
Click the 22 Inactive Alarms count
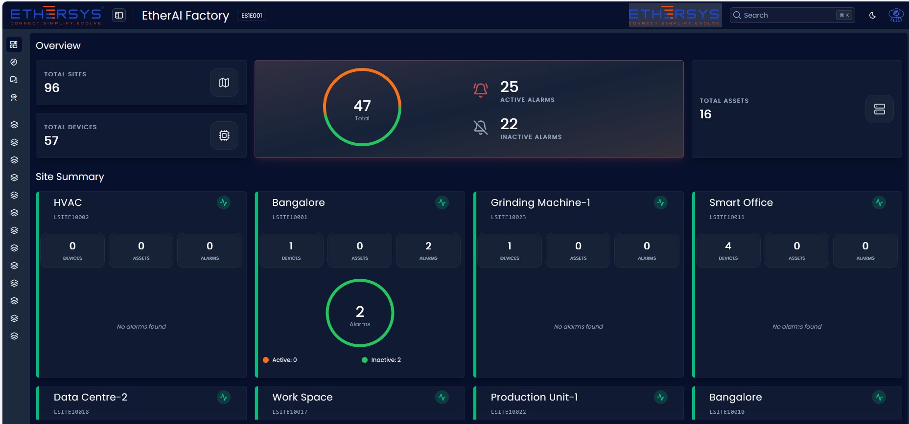[x=509, y=124]
